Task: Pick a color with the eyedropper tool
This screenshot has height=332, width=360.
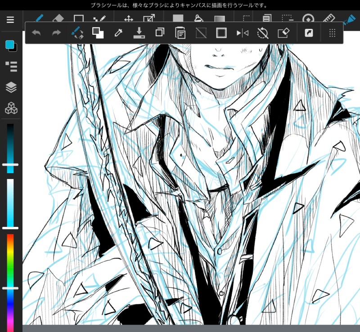Action: pyautogui.click(x=119, y=33)
